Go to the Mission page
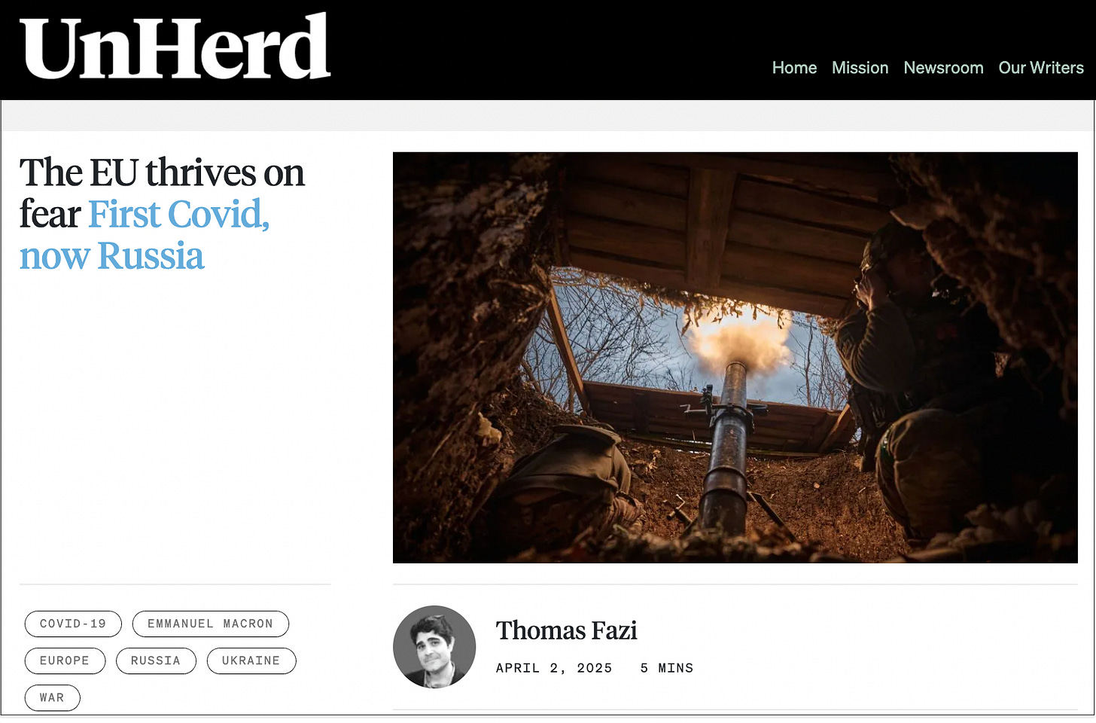 860,68
